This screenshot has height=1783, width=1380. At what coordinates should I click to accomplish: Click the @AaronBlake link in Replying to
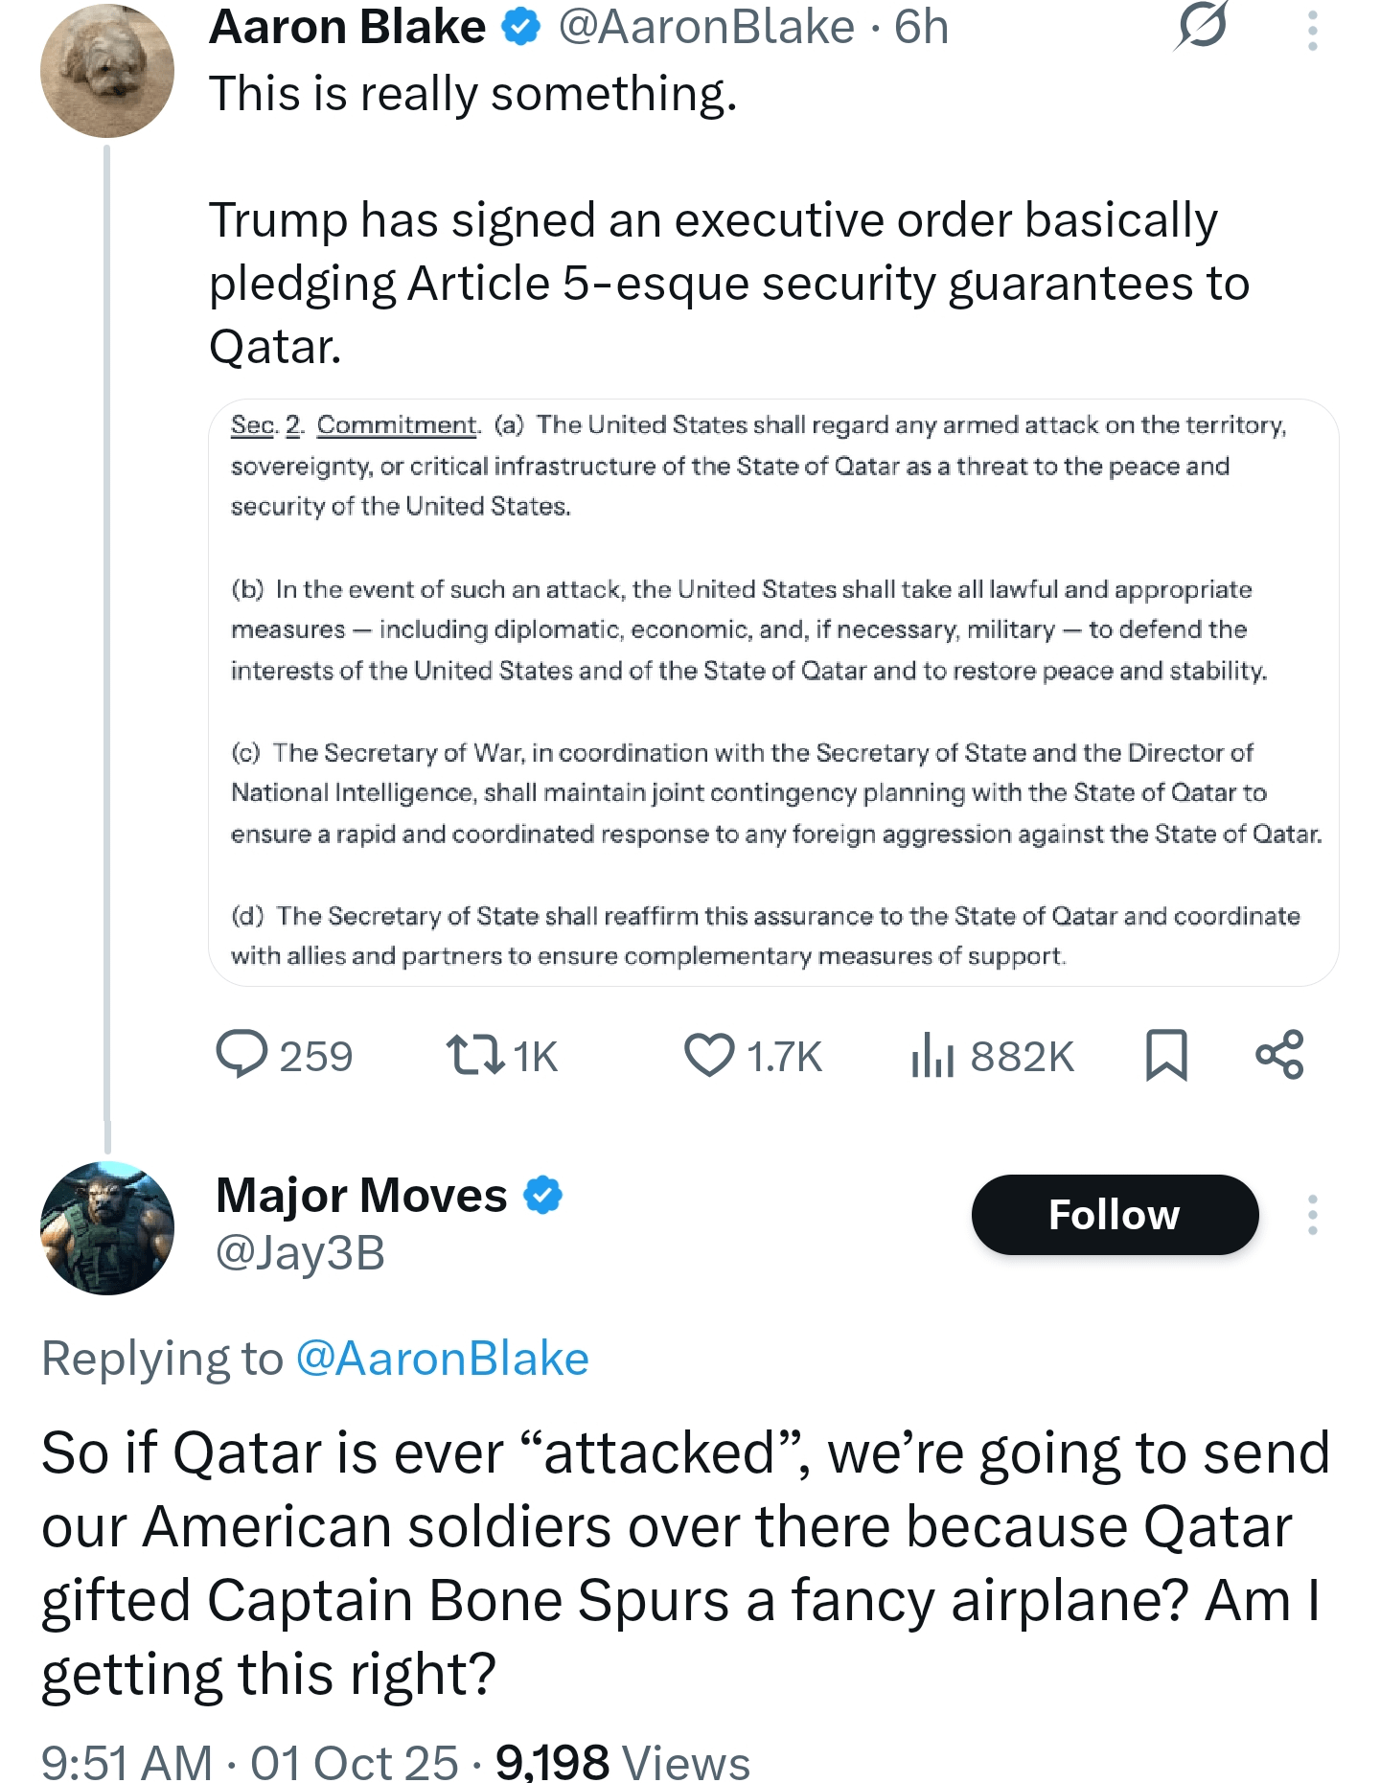(442, 1359)
